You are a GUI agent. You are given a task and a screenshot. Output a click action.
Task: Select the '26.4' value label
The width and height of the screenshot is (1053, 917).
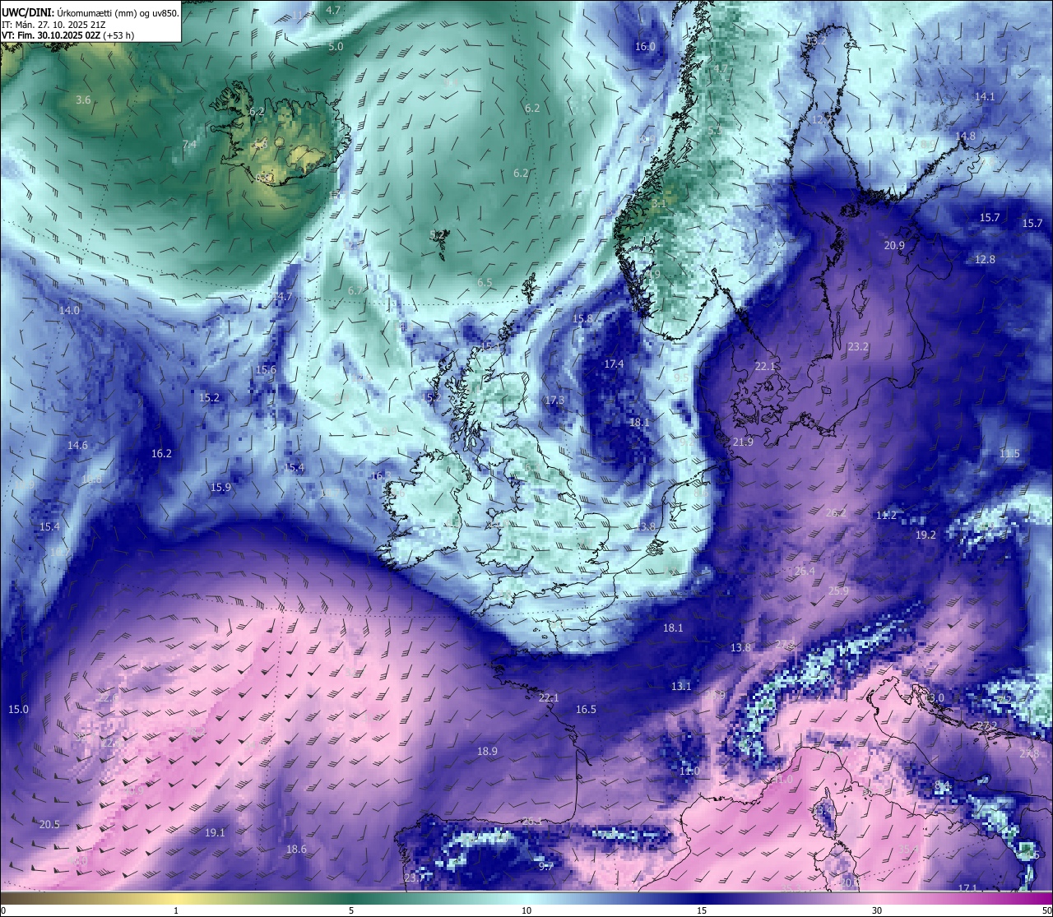coord(805,571)
